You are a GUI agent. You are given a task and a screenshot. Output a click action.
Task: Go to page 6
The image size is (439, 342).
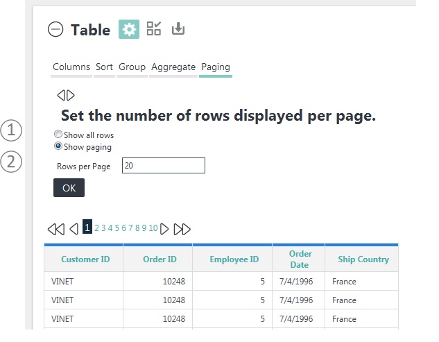[x=123, y=228]
